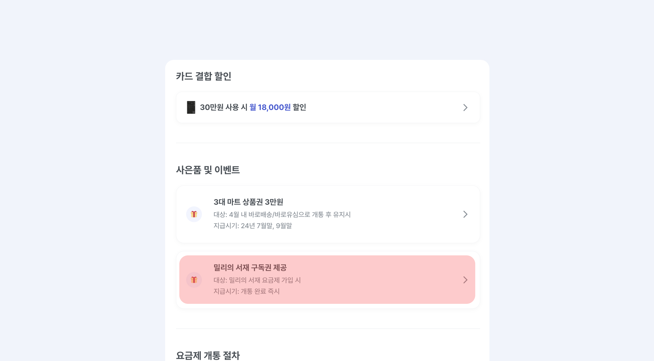Click the black credit card thumbnail
Image resolution: width=654 pixels, height=361 pixels.
click(x=191, y=107)
